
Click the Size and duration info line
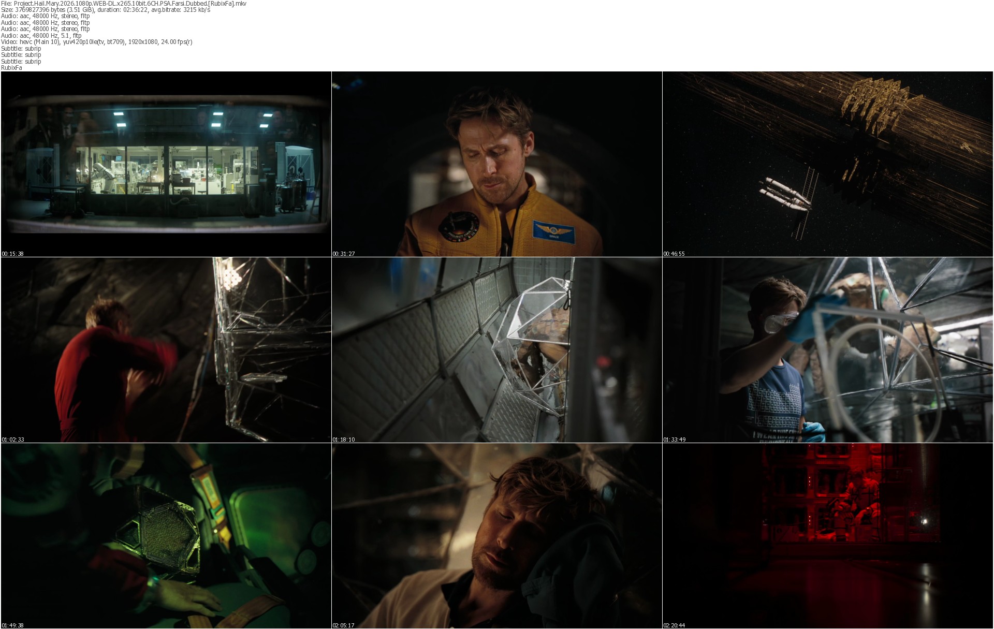pyautogui.click(x=106, y=10)
